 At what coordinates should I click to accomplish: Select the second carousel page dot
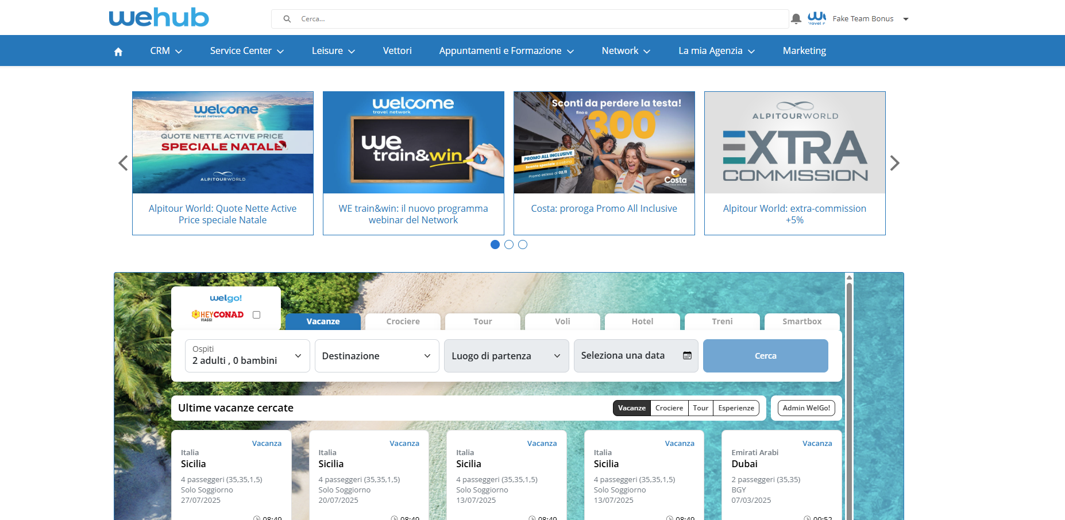point(509,245)
